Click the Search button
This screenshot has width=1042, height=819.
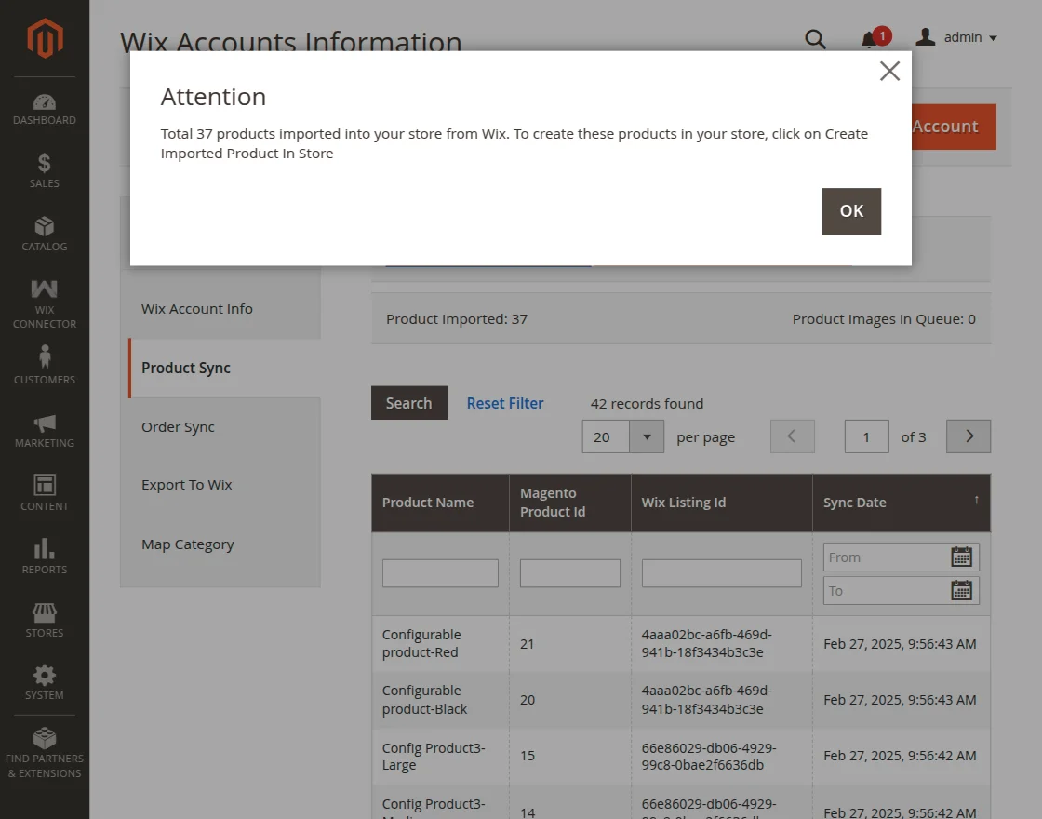click(409, 403)
